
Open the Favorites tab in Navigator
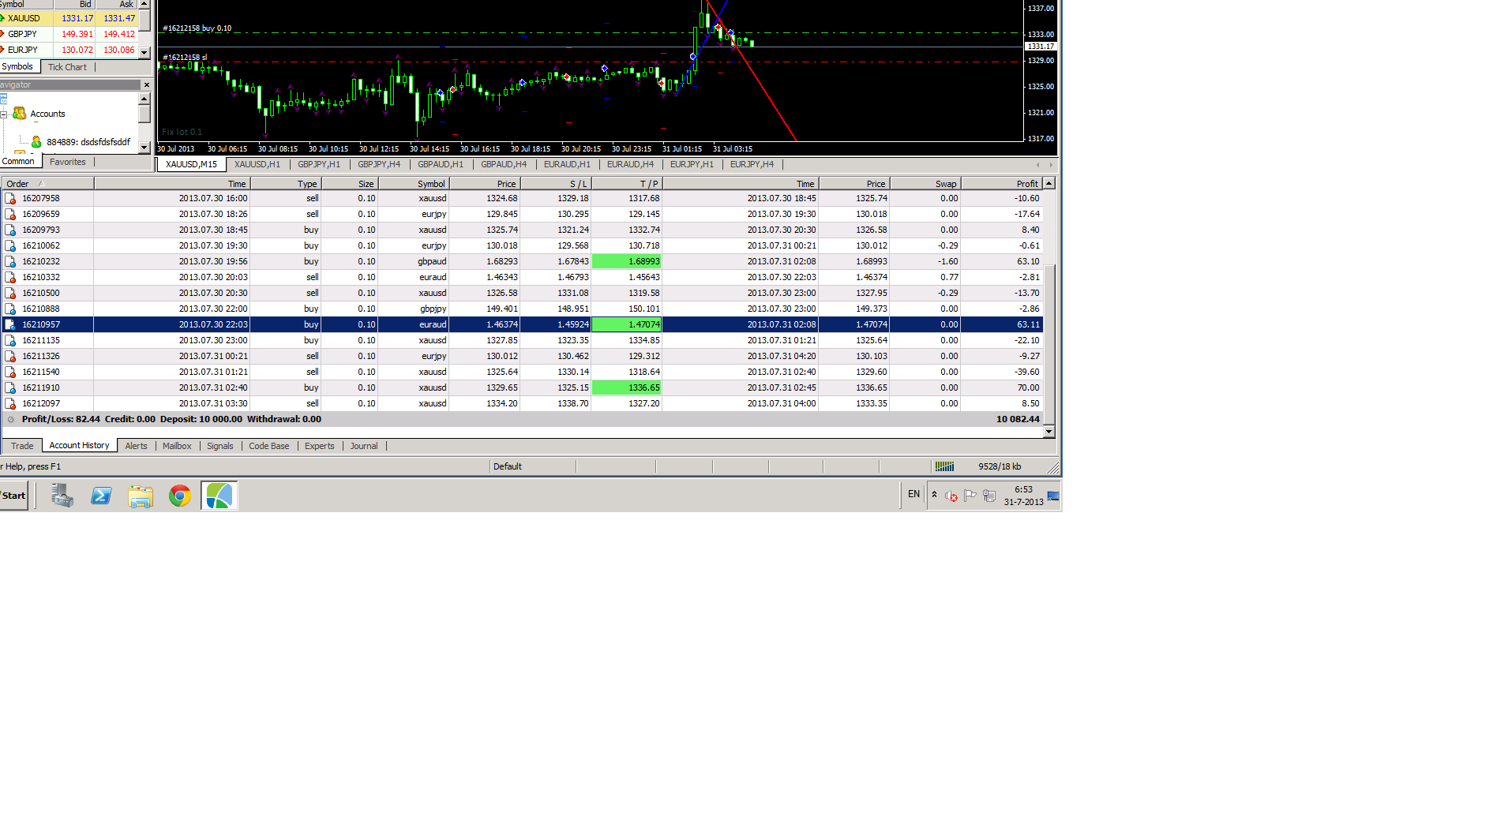(x=68, y=162)
